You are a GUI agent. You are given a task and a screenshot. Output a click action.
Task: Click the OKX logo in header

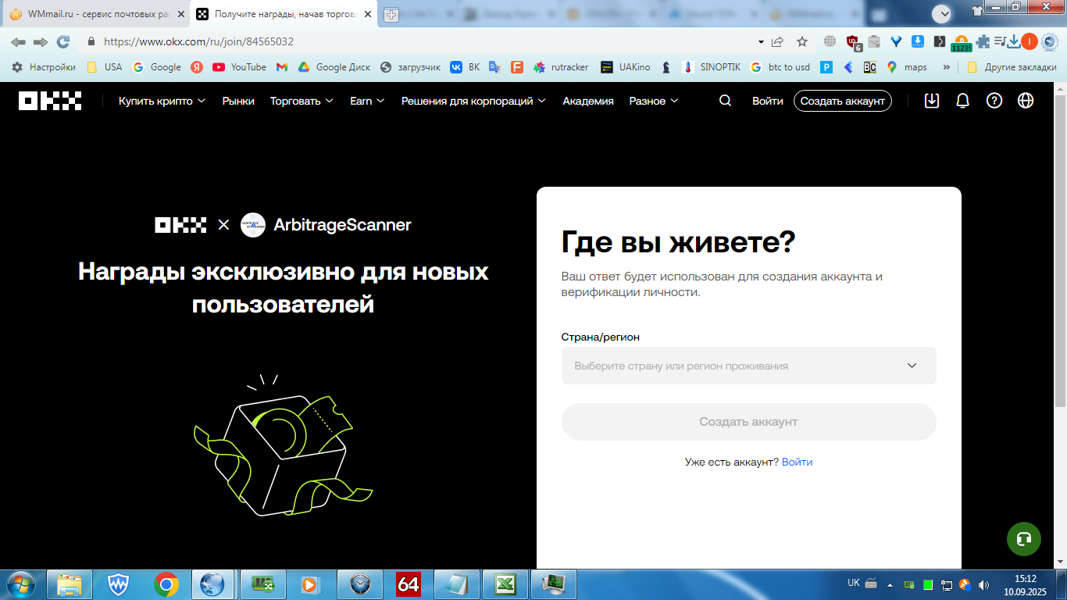(50, 101)
